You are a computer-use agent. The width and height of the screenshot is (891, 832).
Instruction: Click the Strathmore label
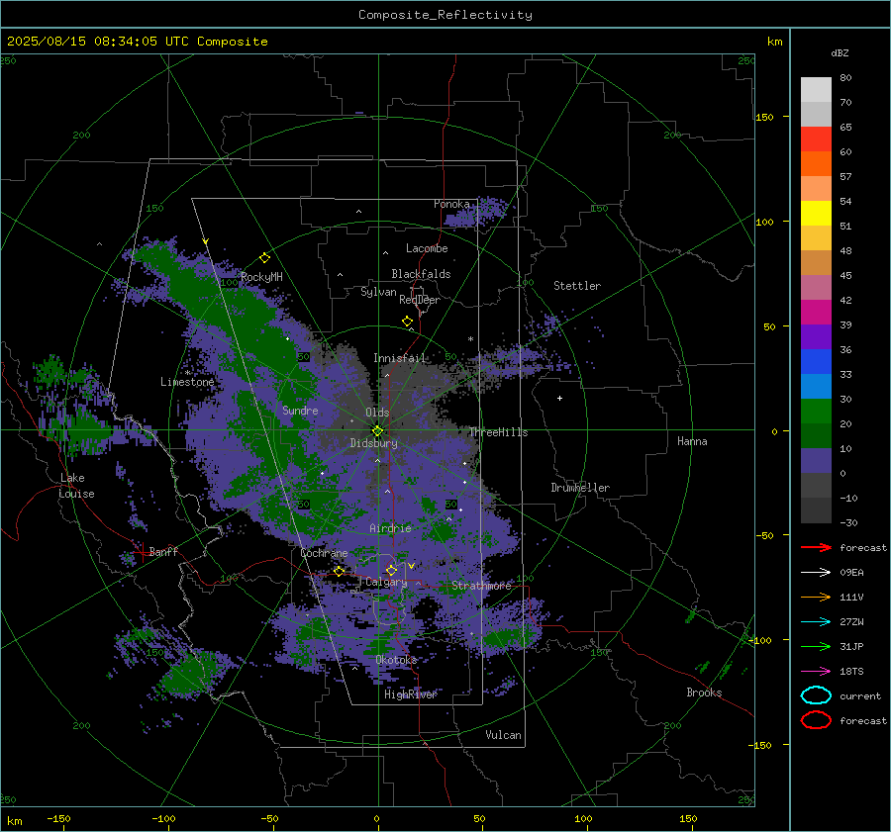point(481,585)
